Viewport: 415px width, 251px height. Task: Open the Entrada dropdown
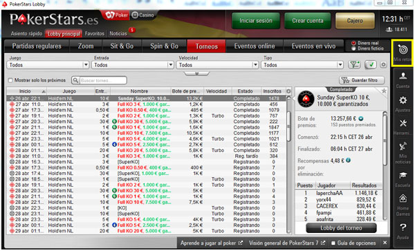[132, 65]
